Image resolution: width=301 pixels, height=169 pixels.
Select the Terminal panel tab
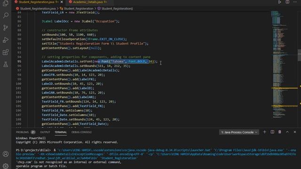pos(61,132)
